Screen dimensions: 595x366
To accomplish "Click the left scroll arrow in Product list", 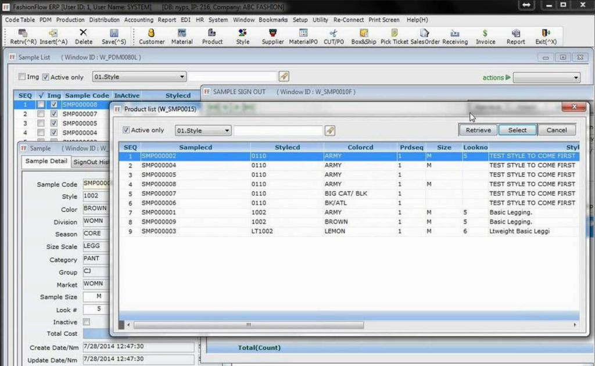I will tap(128, 325).
